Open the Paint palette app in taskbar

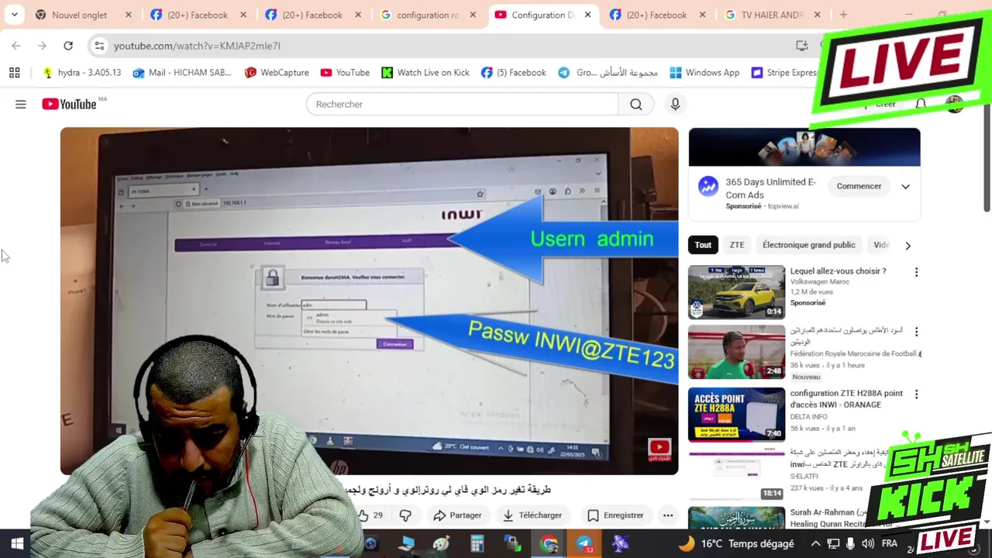(x=442, y=543)
